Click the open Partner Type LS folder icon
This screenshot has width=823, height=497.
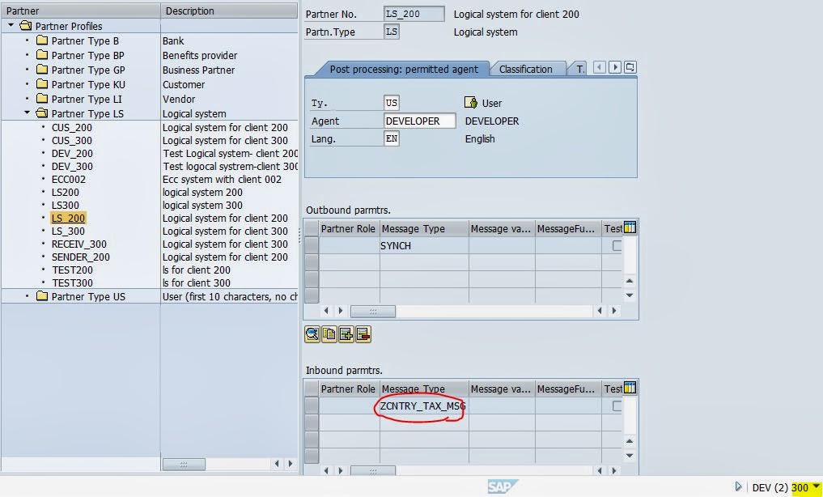(42, 113)
